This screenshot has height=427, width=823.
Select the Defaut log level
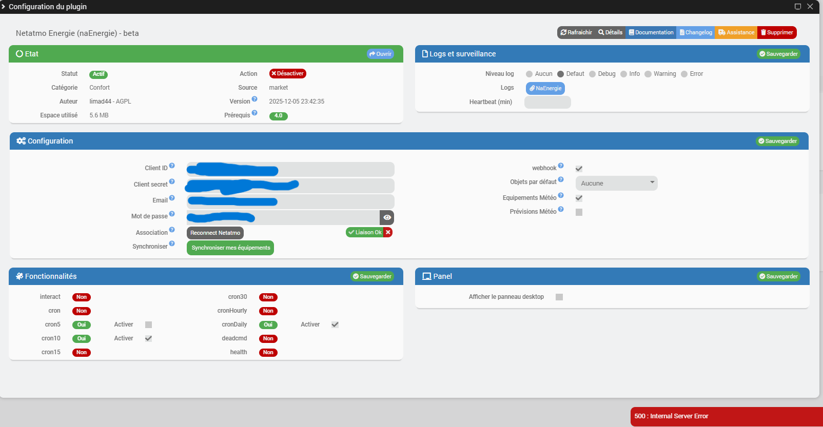561,74
